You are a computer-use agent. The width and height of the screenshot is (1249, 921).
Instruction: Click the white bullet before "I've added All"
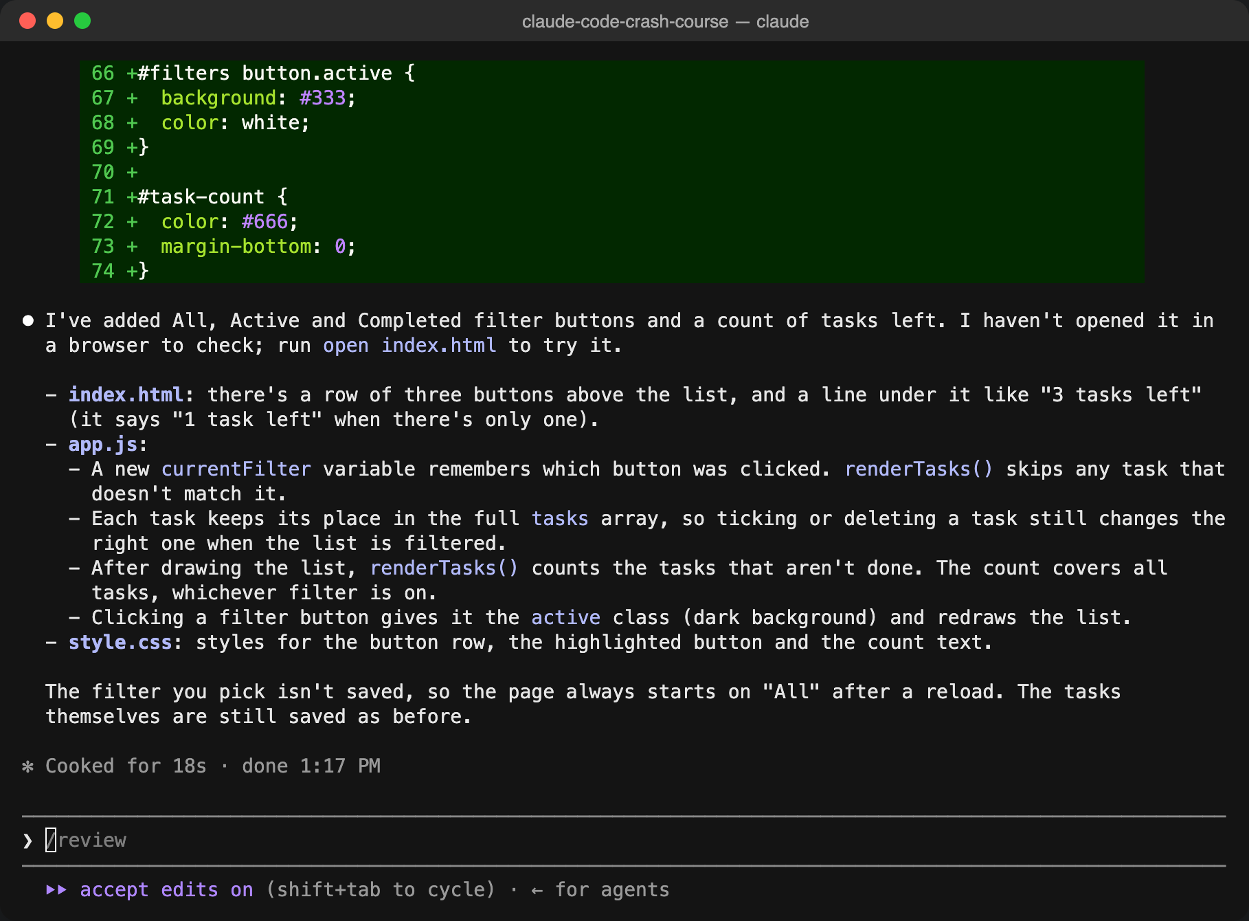coord(28,321)
